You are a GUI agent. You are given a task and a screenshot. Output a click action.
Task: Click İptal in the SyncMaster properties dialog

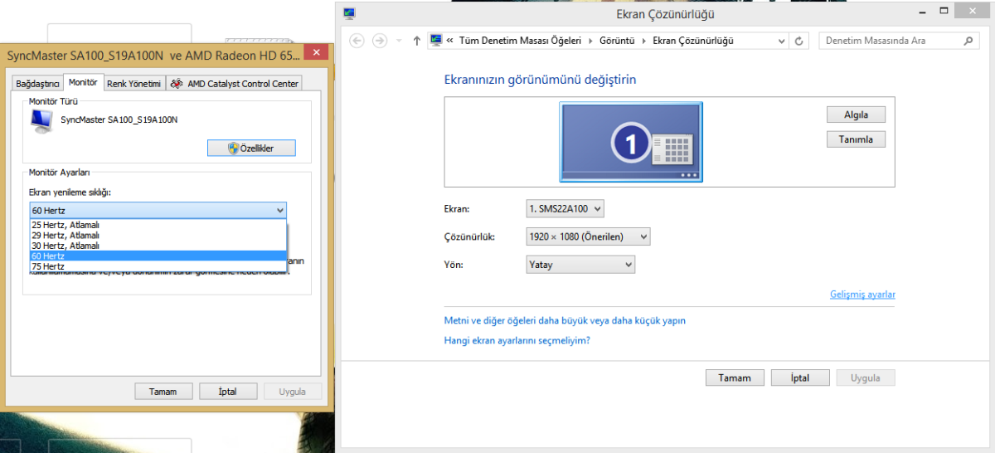click(x=228, y=392)
